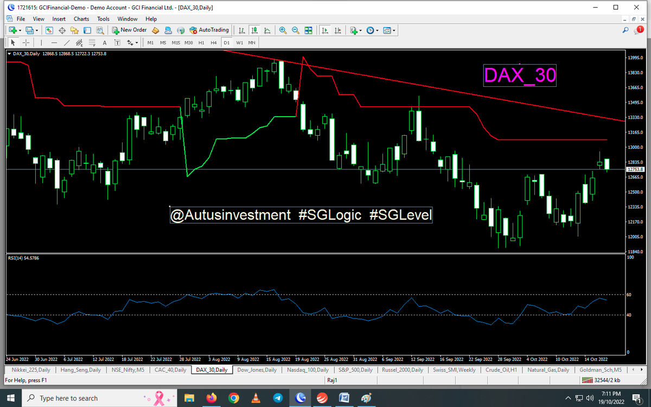This screenshot has height=407, width=651.
Task: Open the Periodicity clock dropdown
Action: click(x=373, y=30)
